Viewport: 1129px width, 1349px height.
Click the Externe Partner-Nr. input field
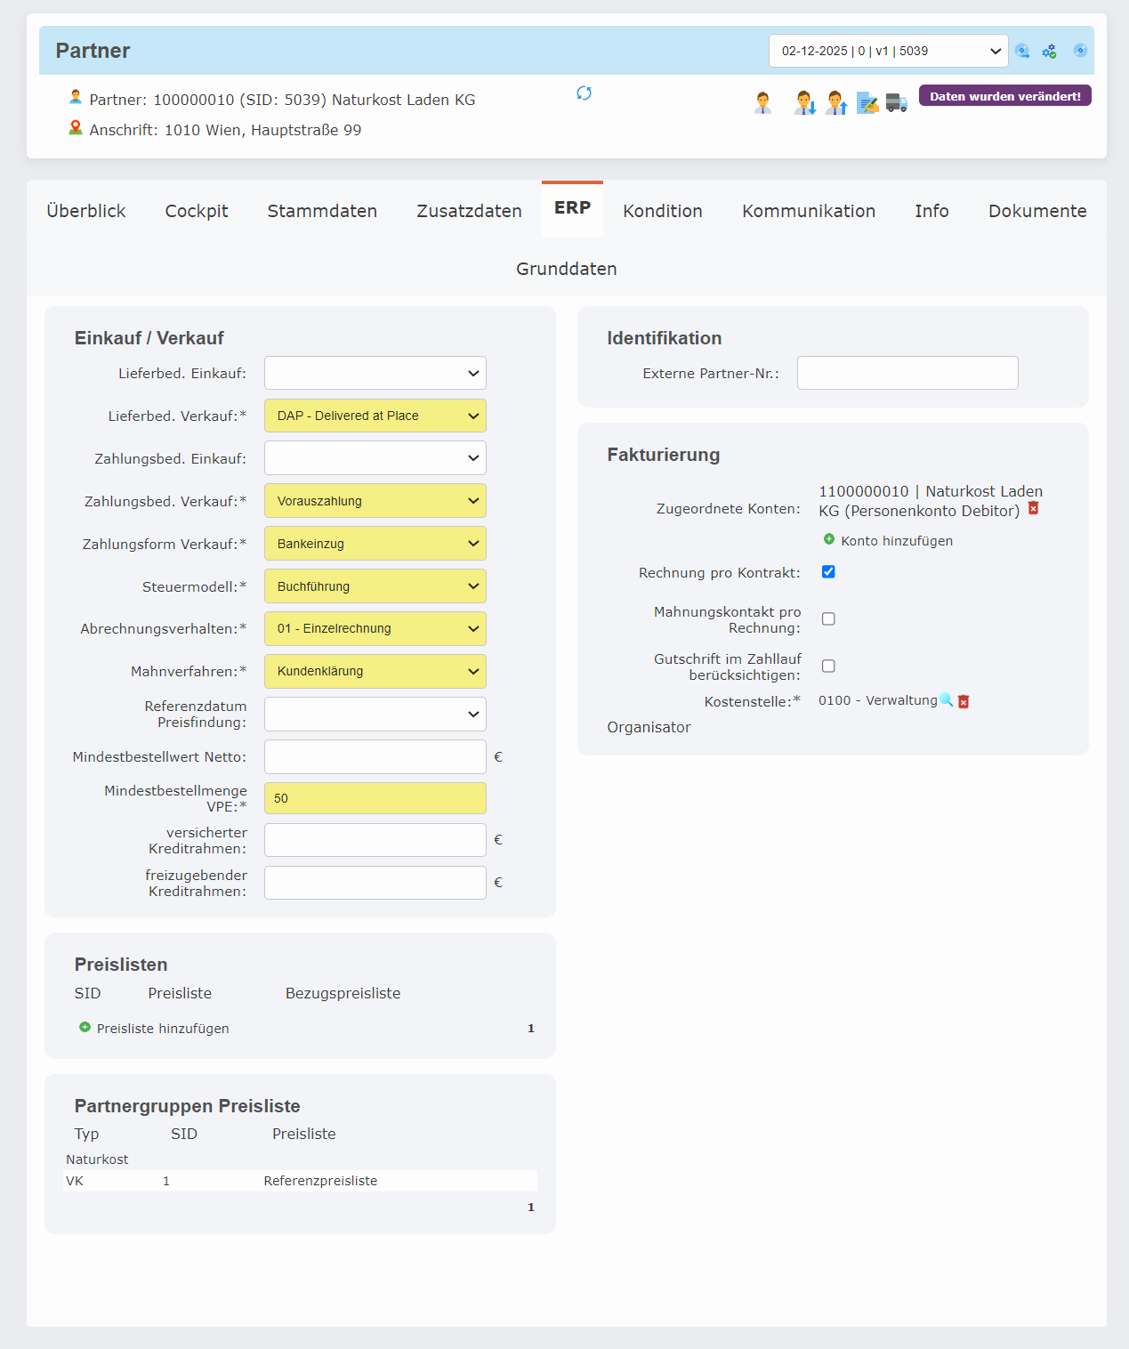907,373
